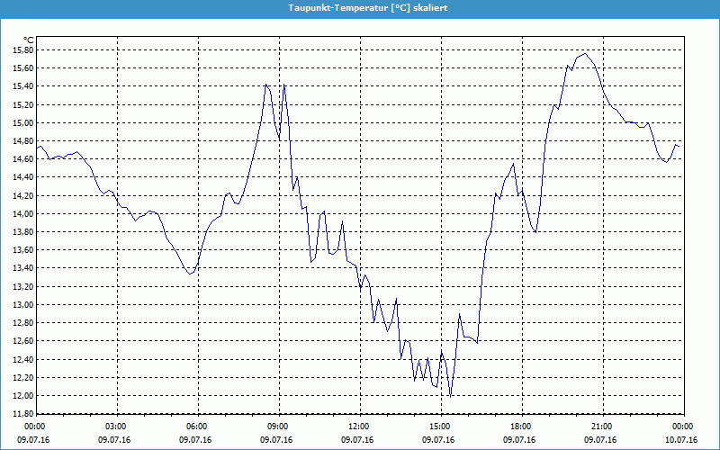The image size is (720, 450).
Task: Click the 21:00 time axis label
Action: click(601, 427)
